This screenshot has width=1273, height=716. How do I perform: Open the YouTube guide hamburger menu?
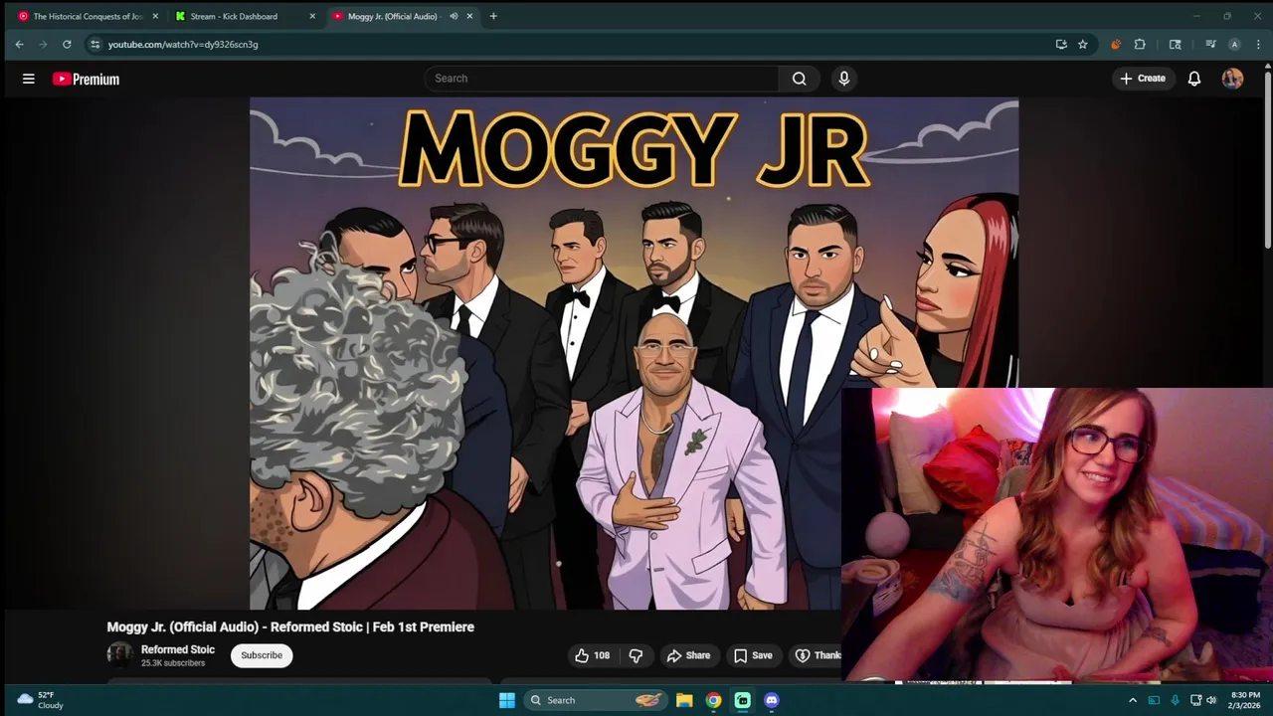[29, 79]
